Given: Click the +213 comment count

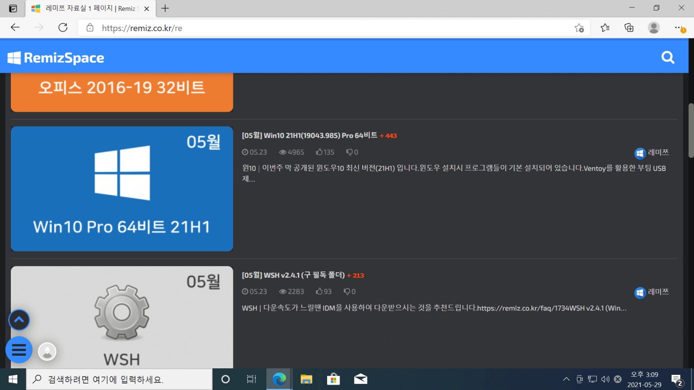Looking at the screenshot, I should tap(355, 276).
